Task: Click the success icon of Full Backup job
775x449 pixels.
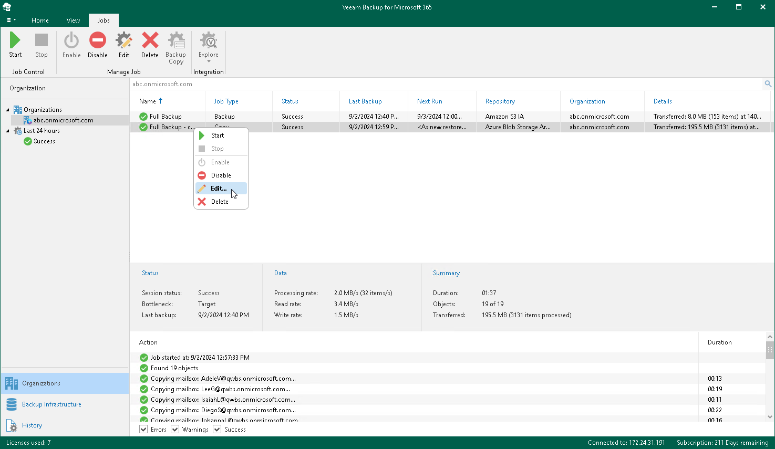Action: (x=143, y=117)
